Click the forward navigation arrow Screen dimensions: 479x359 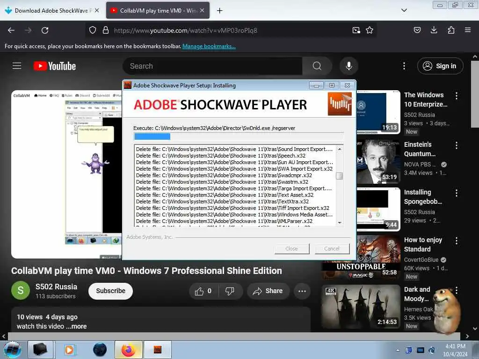click(28, 30)
